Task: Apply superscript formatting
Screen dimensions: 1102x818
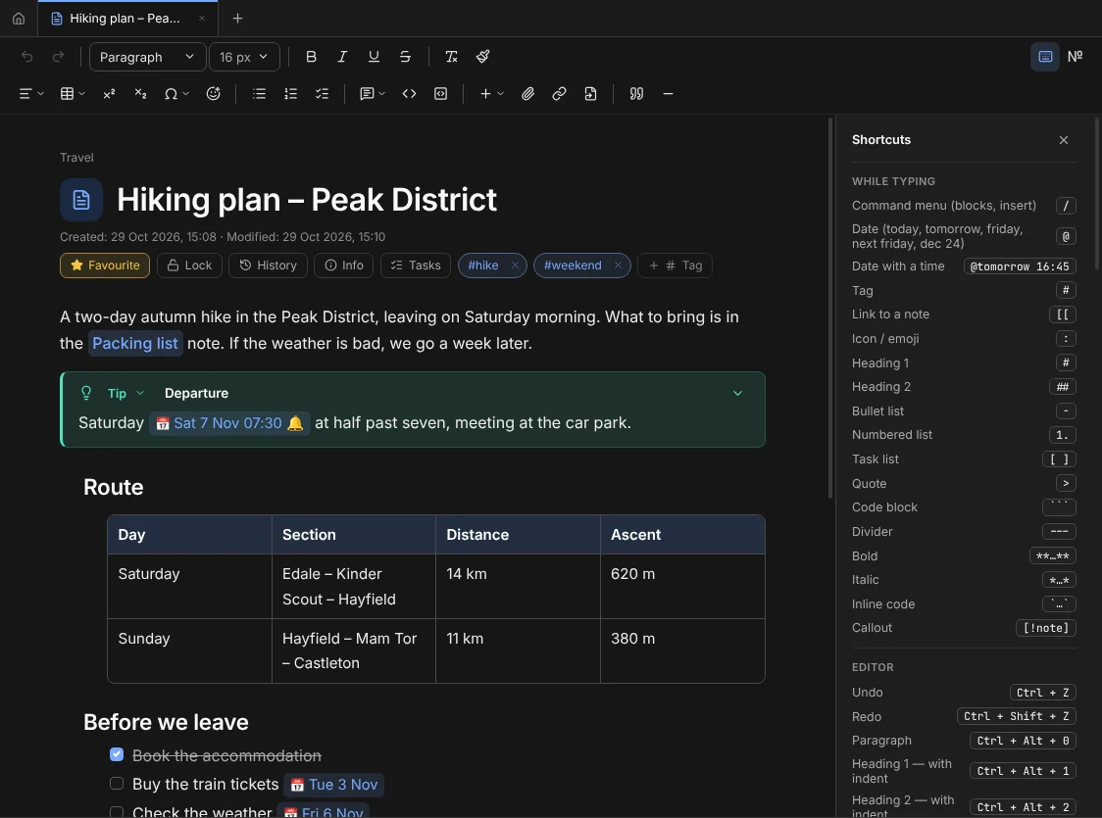Action: [109, 94]
